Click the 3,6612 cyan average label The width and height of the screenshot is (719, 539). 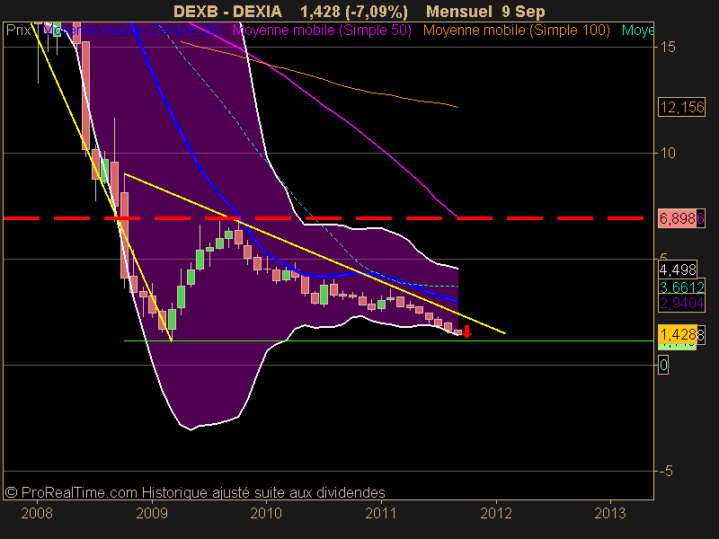pos(681,287)
